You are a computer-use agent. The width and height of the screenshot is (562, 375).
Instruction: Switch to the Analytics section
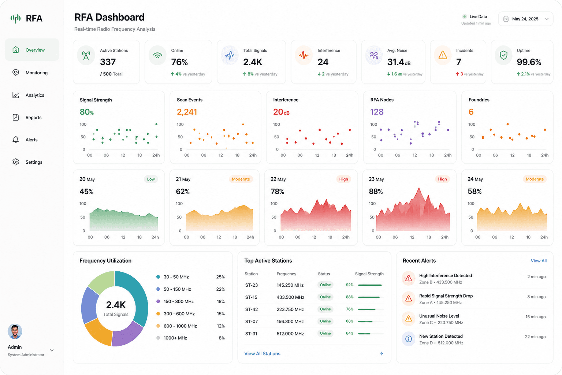[x=32, y=95]
